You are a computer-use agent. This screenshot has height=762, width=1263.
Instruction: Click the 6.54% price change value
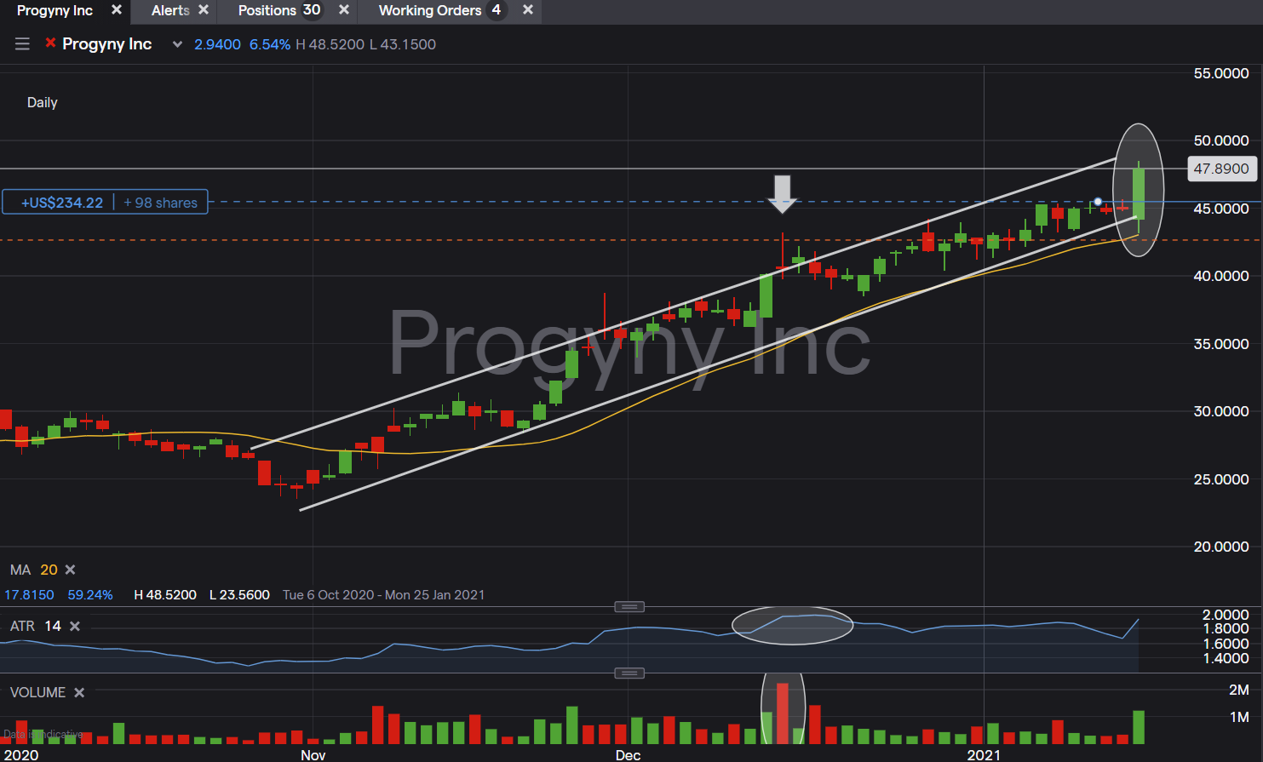click(x=270, y=44)
